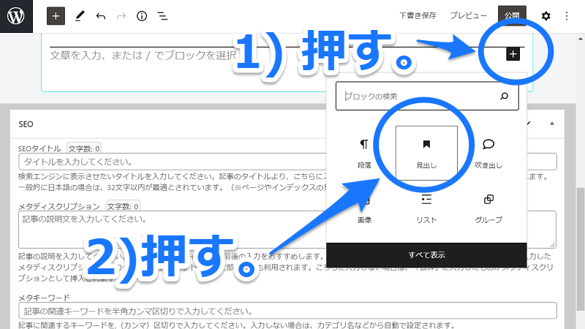585x329 pixels.
Task: Open the three-dot options menu
Action: tap(567, 15)
